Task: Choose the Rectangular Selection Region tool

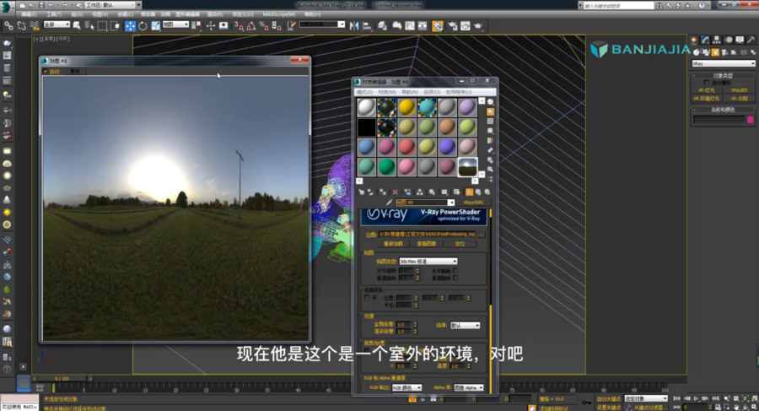Action: point(102,25)
